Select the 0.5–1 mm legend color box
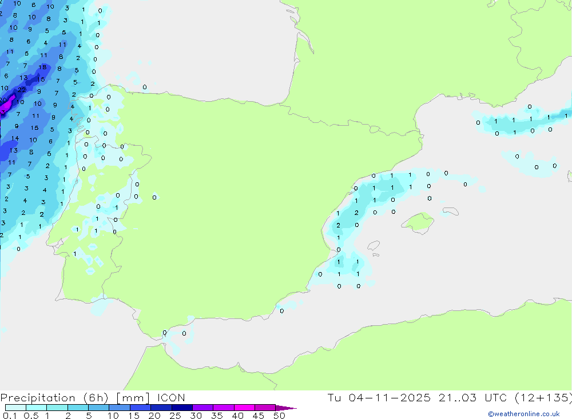This screenshot has height=419, width=572. click(x=37, y=408)
